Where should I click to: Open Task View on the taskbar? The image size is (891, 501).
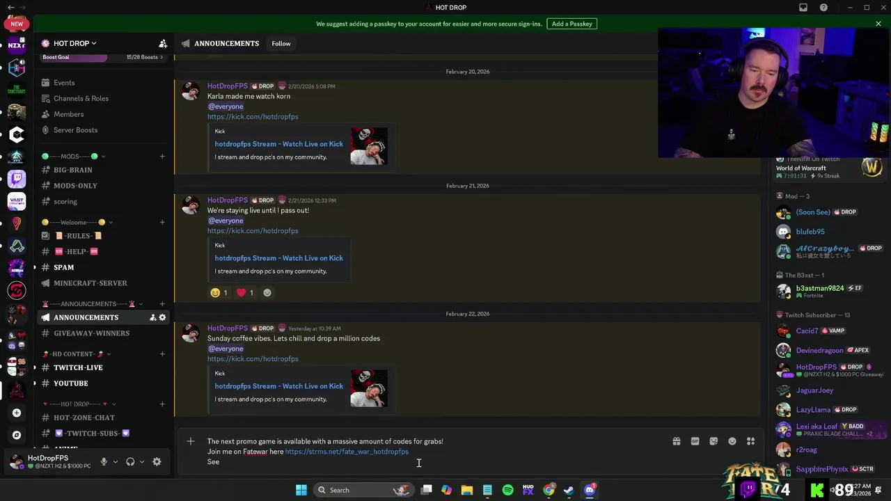[x=426, y=490]
